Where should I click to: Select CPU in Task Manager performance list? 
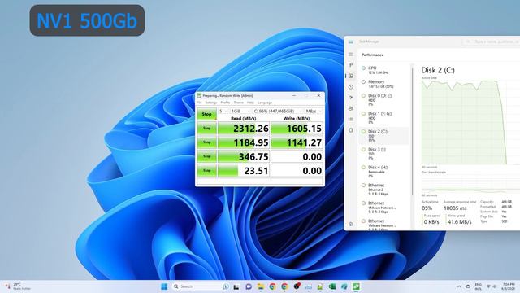(384, 70)
